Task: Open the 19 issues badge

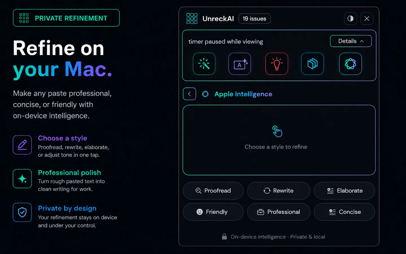Action: pos(255,19)
